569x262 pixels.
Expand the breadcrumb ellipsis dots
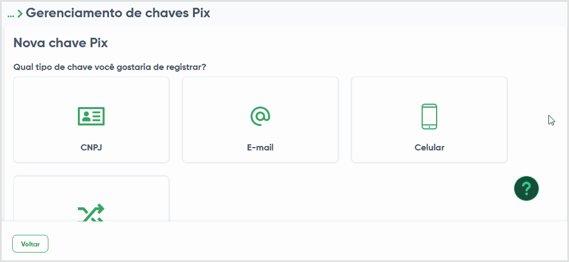pos(11,16)
